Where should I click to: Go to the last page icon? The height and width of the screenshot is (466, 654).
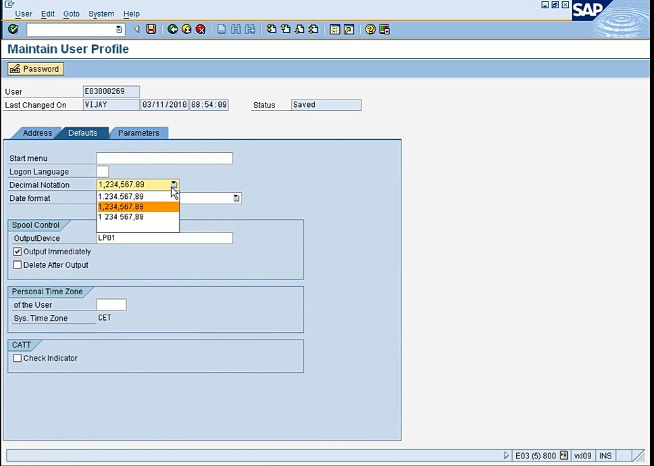[x=313, y=29]
